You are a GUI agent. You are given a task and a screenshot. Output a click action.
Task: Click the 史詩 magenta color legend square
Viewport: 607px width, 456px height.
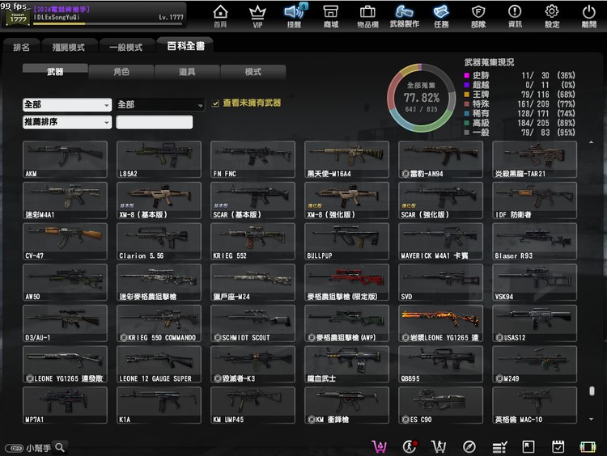[x=466, y=75]
